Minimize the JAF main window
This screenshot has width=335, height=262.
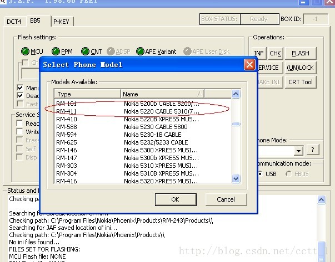pos(303,3)
